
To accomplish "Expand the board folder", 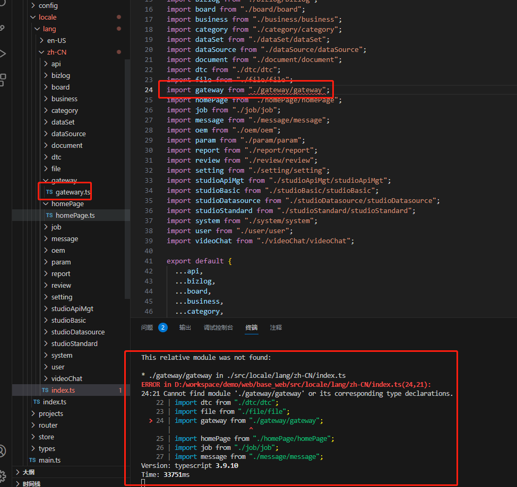I will [61, 87].
